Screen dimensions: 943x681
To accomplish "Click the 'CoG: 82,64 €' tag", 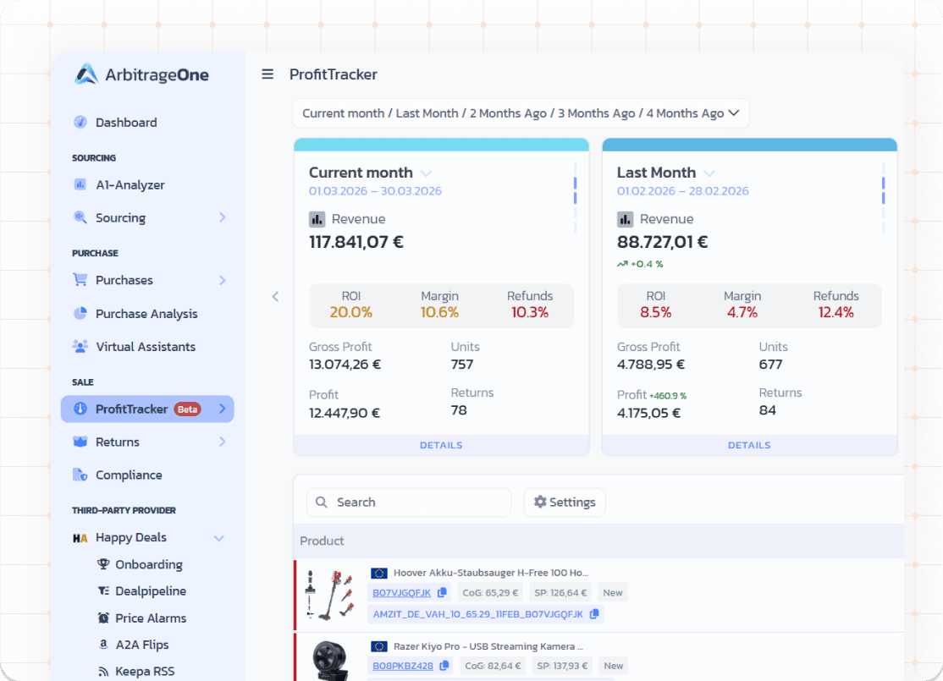I will [x=493, y=666].
